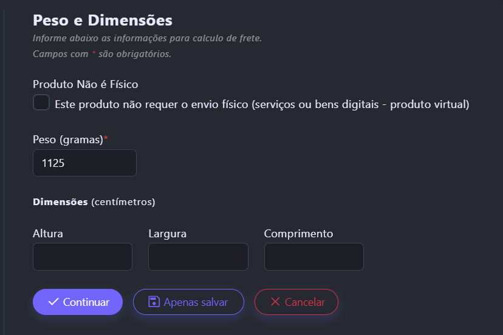The image size is (503, 335).
Task: Click the 'Apenas salvar' button text
Action: click(196, 302)
